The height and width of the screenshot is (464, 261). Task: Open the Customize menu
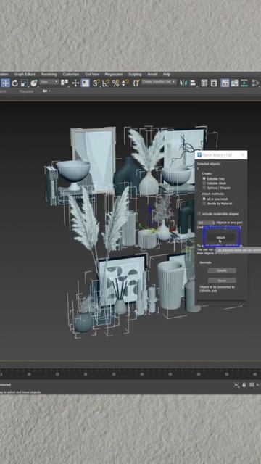click(71, 74)
